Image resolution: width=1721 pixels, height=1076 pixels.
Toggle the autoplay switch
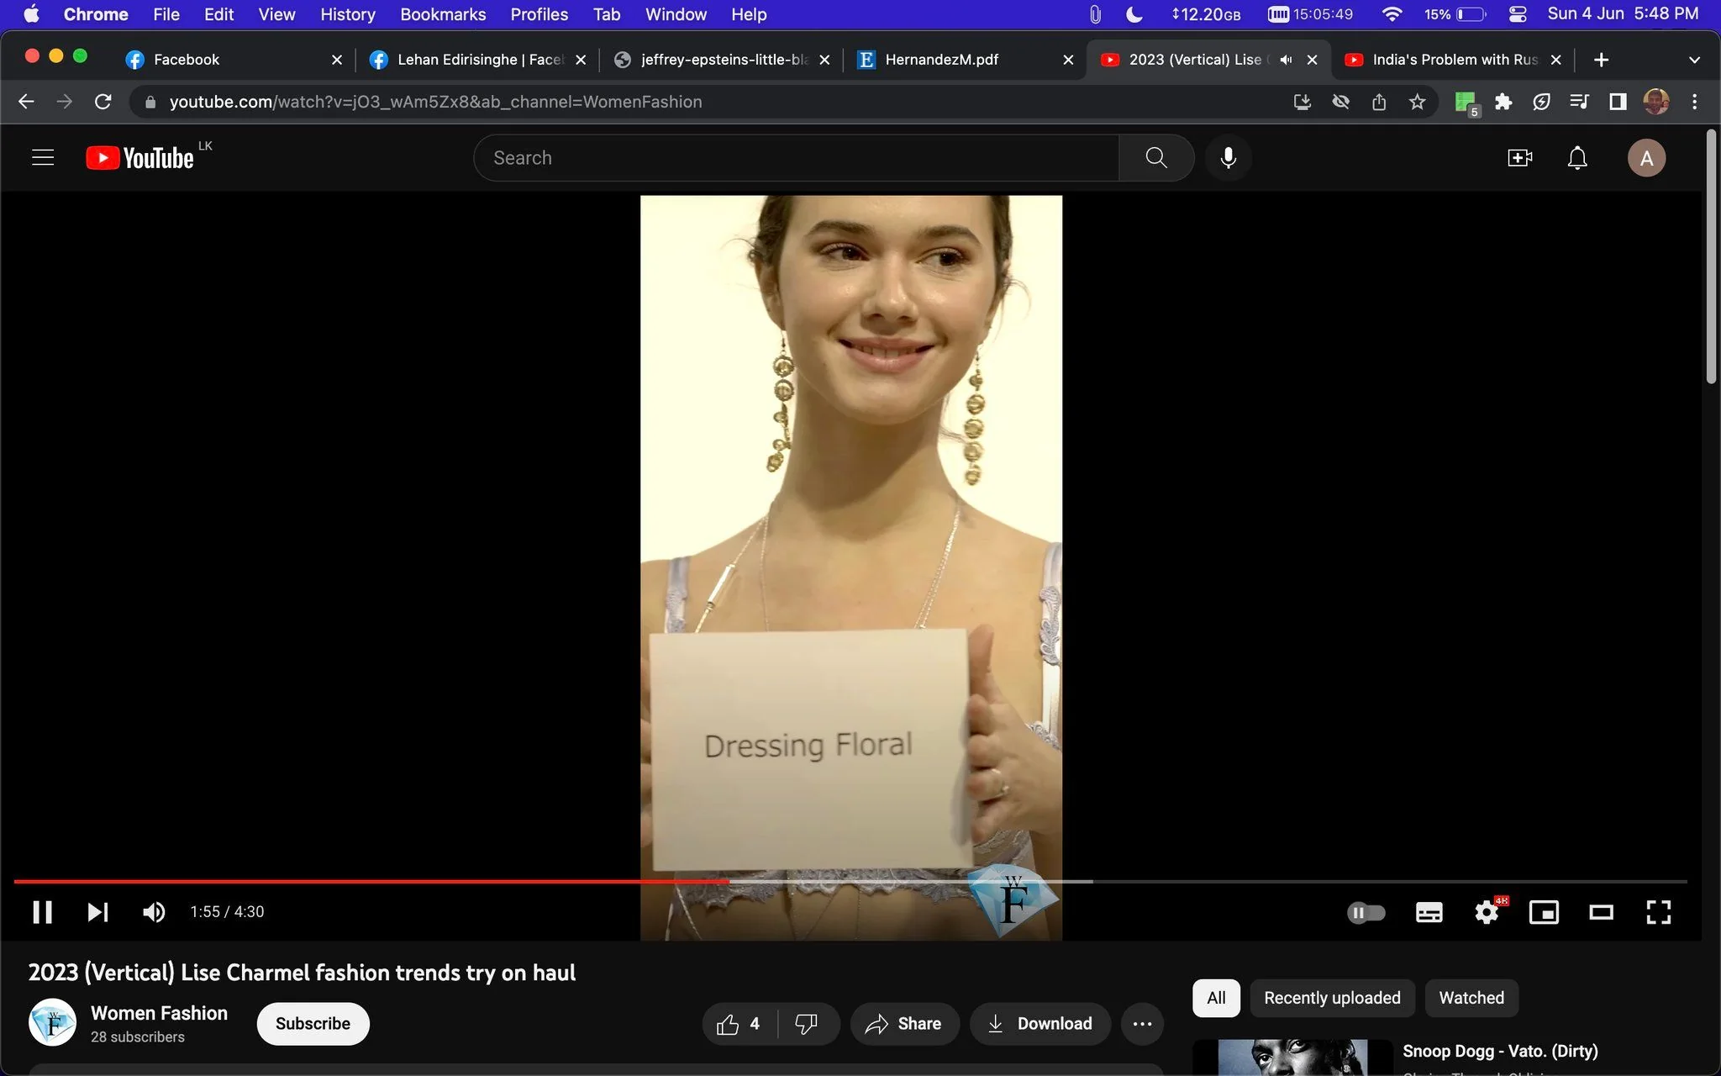click(1366, 913)
